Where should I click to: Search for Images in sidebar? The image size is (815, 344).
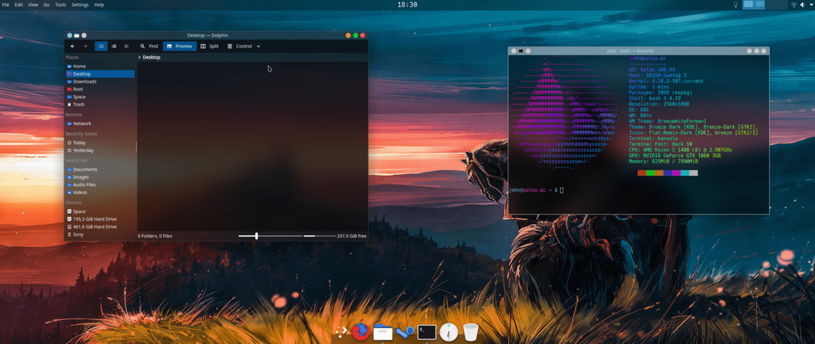[x=100, y=177]
